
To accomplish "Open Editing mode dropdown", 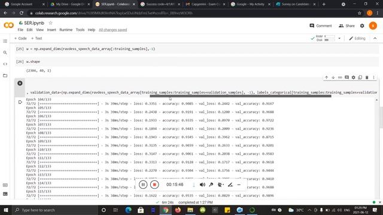I will [357, 38].
